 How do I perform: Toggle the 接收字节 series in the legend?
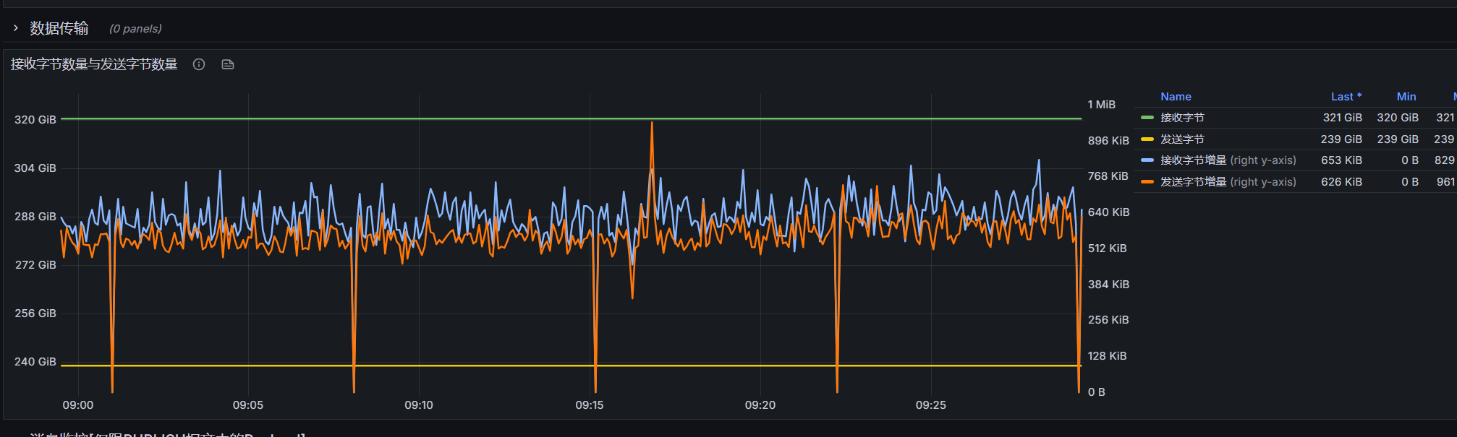coord(1182,118)
